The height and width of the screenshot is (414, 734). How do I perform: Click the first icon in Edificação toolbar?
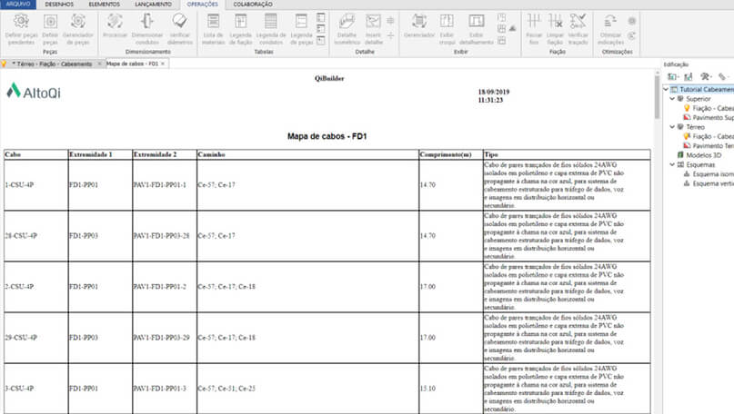click(673, 76)
